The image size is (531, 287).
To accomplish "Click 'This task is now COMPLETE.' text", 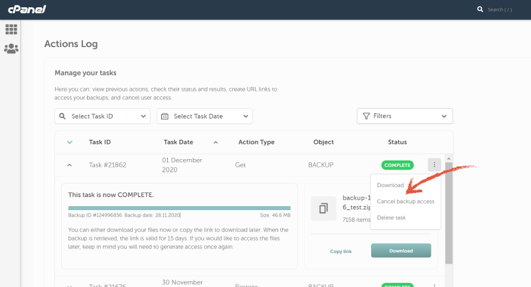I will coord(111,195).
